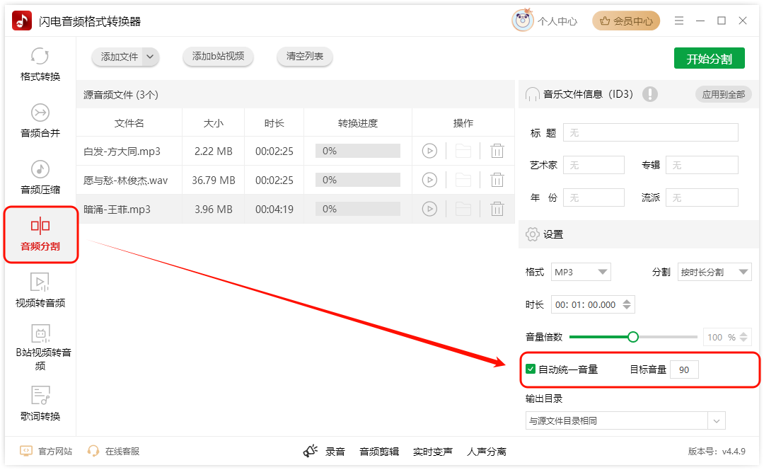Click the green 开始分割 button
764x470 pixels.
pyautogui.click(x=709, y=59)
